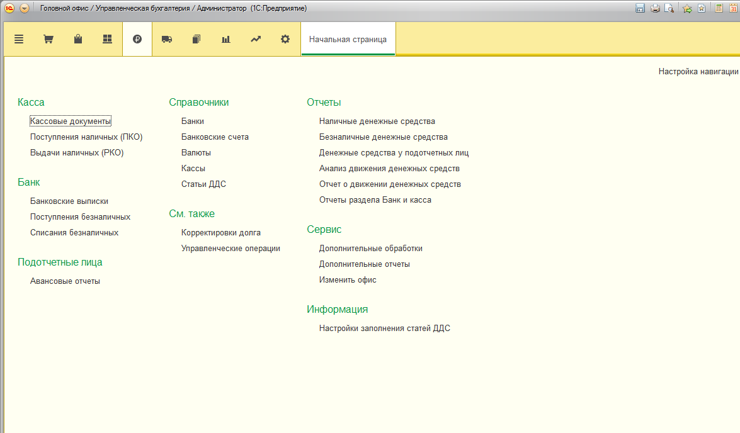Click the Информация group heading
This screenshot has height=433, width=740.
338,310
